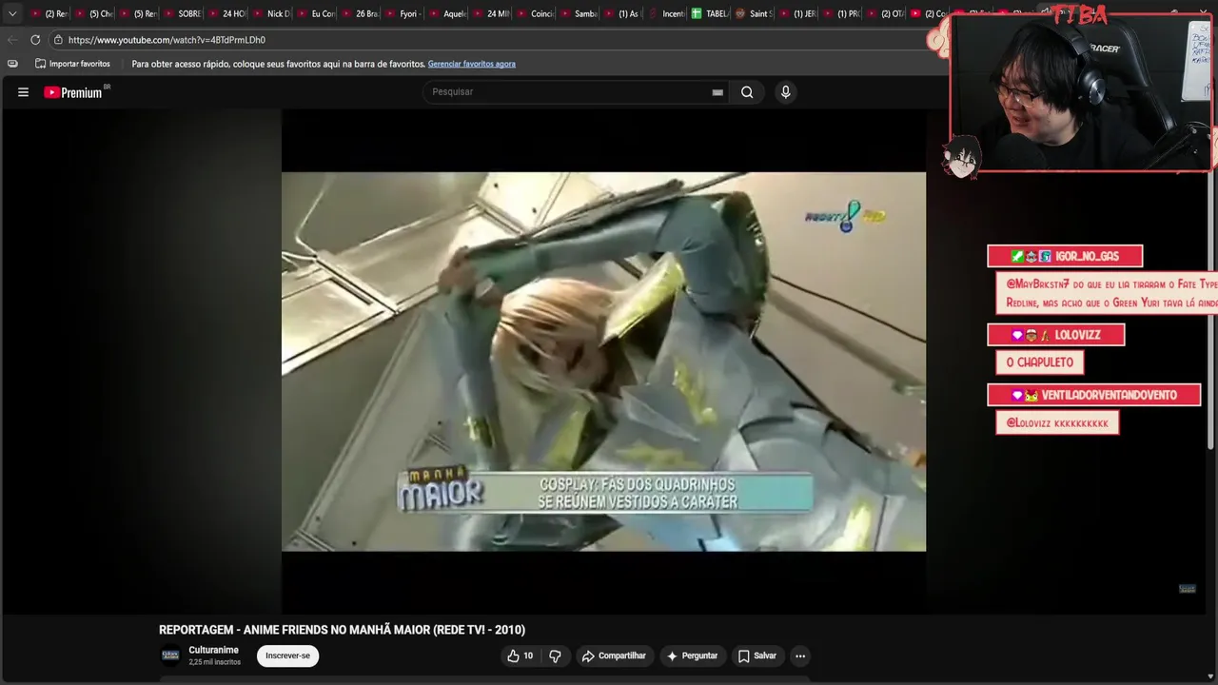Viewport: 1218px width, 685px height.
Task: Click the video title REPORTAGEM - ANIME FRIENDS
Action: (342, 630)
